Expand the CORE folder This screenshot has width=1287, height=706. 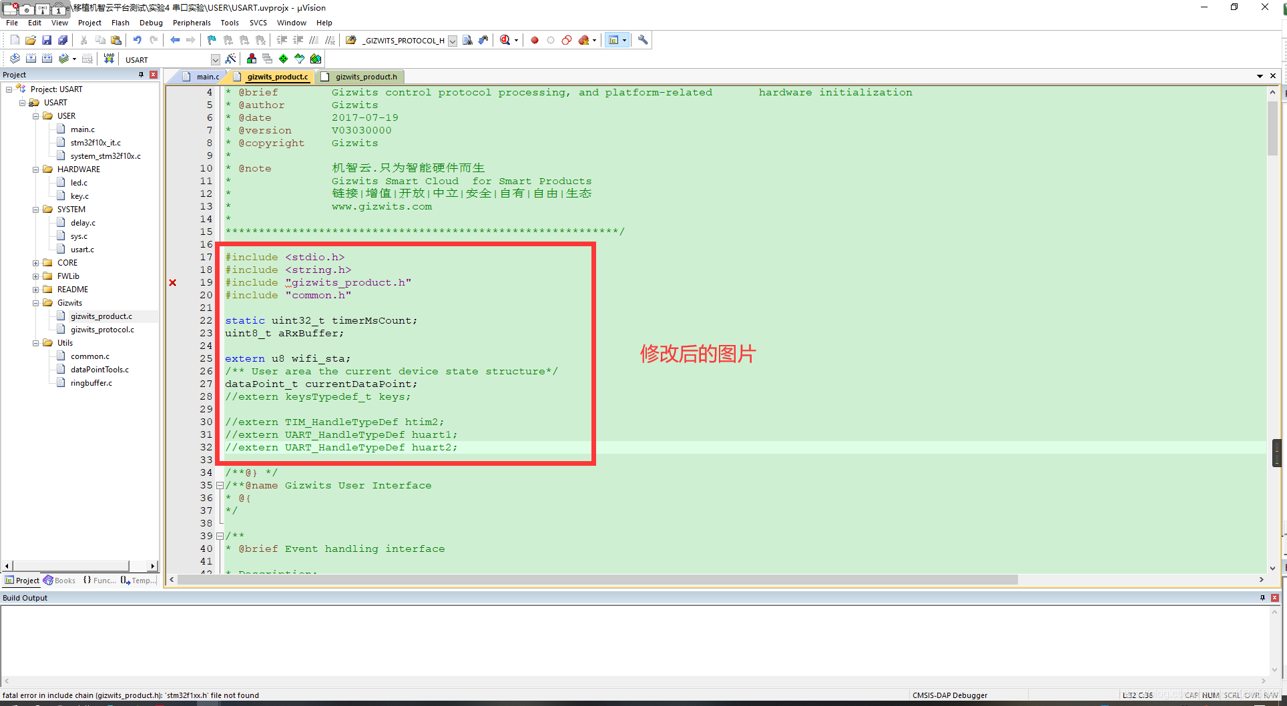tap(36, 263)
